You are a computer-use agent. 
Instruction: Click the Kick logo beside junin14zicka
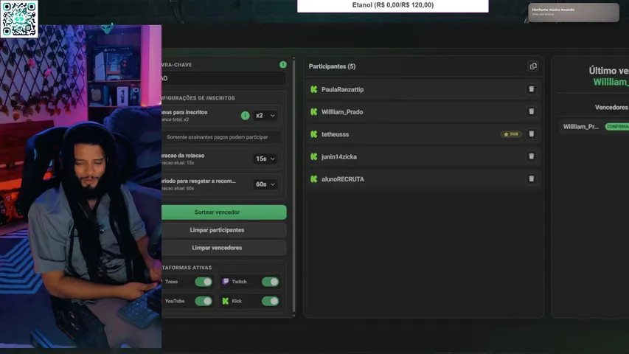tap(313, 157)
